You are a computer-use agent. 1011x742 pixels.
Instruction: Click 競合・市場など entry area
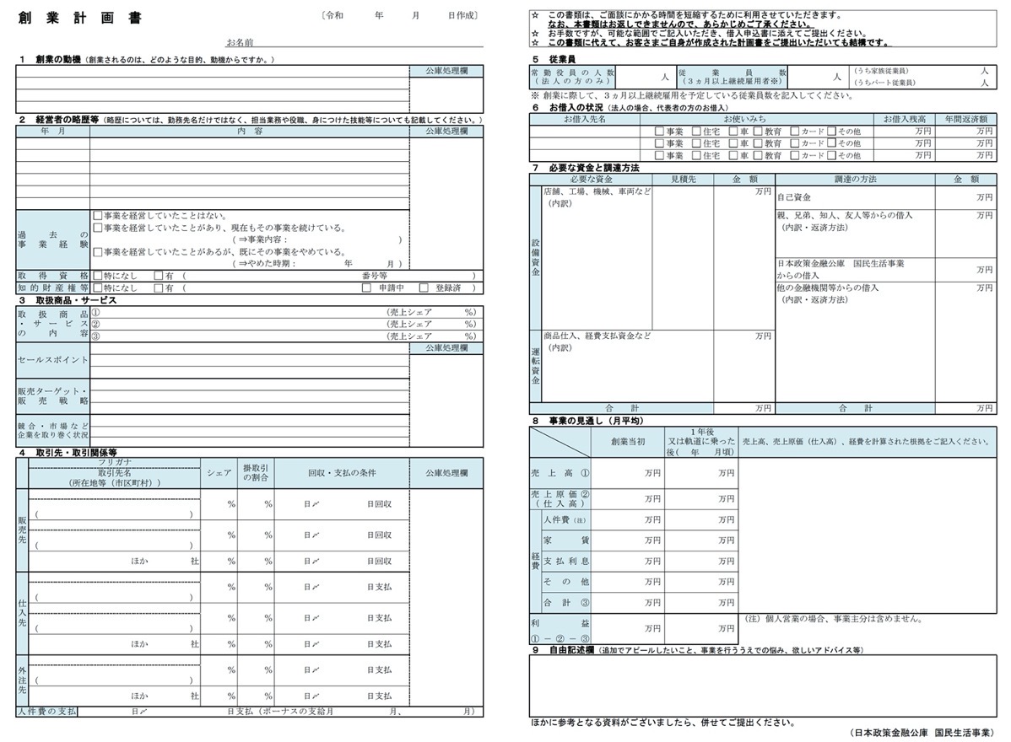[x=250, y=430]
